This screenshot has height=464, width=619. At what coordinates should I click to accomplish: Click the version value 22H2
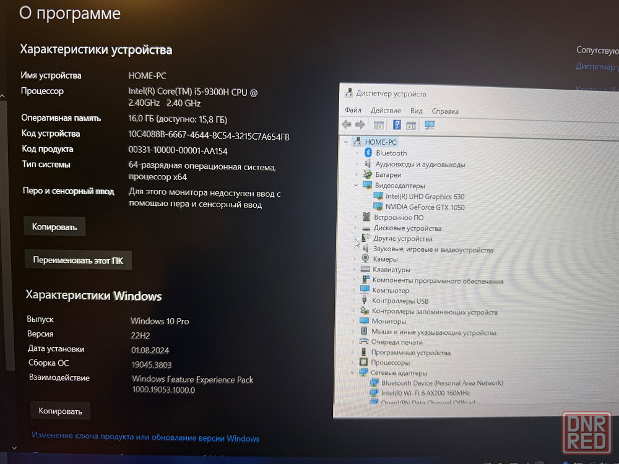141,335
